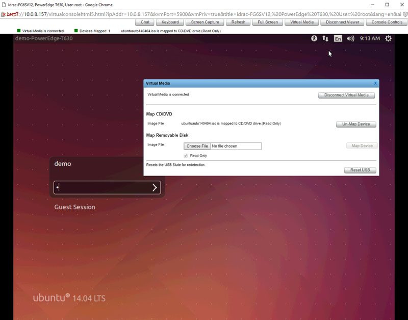The width and height of the screenshot is (408, 320).
Task: Click 'No file chosen' text
Action: [x=224, y=146]
